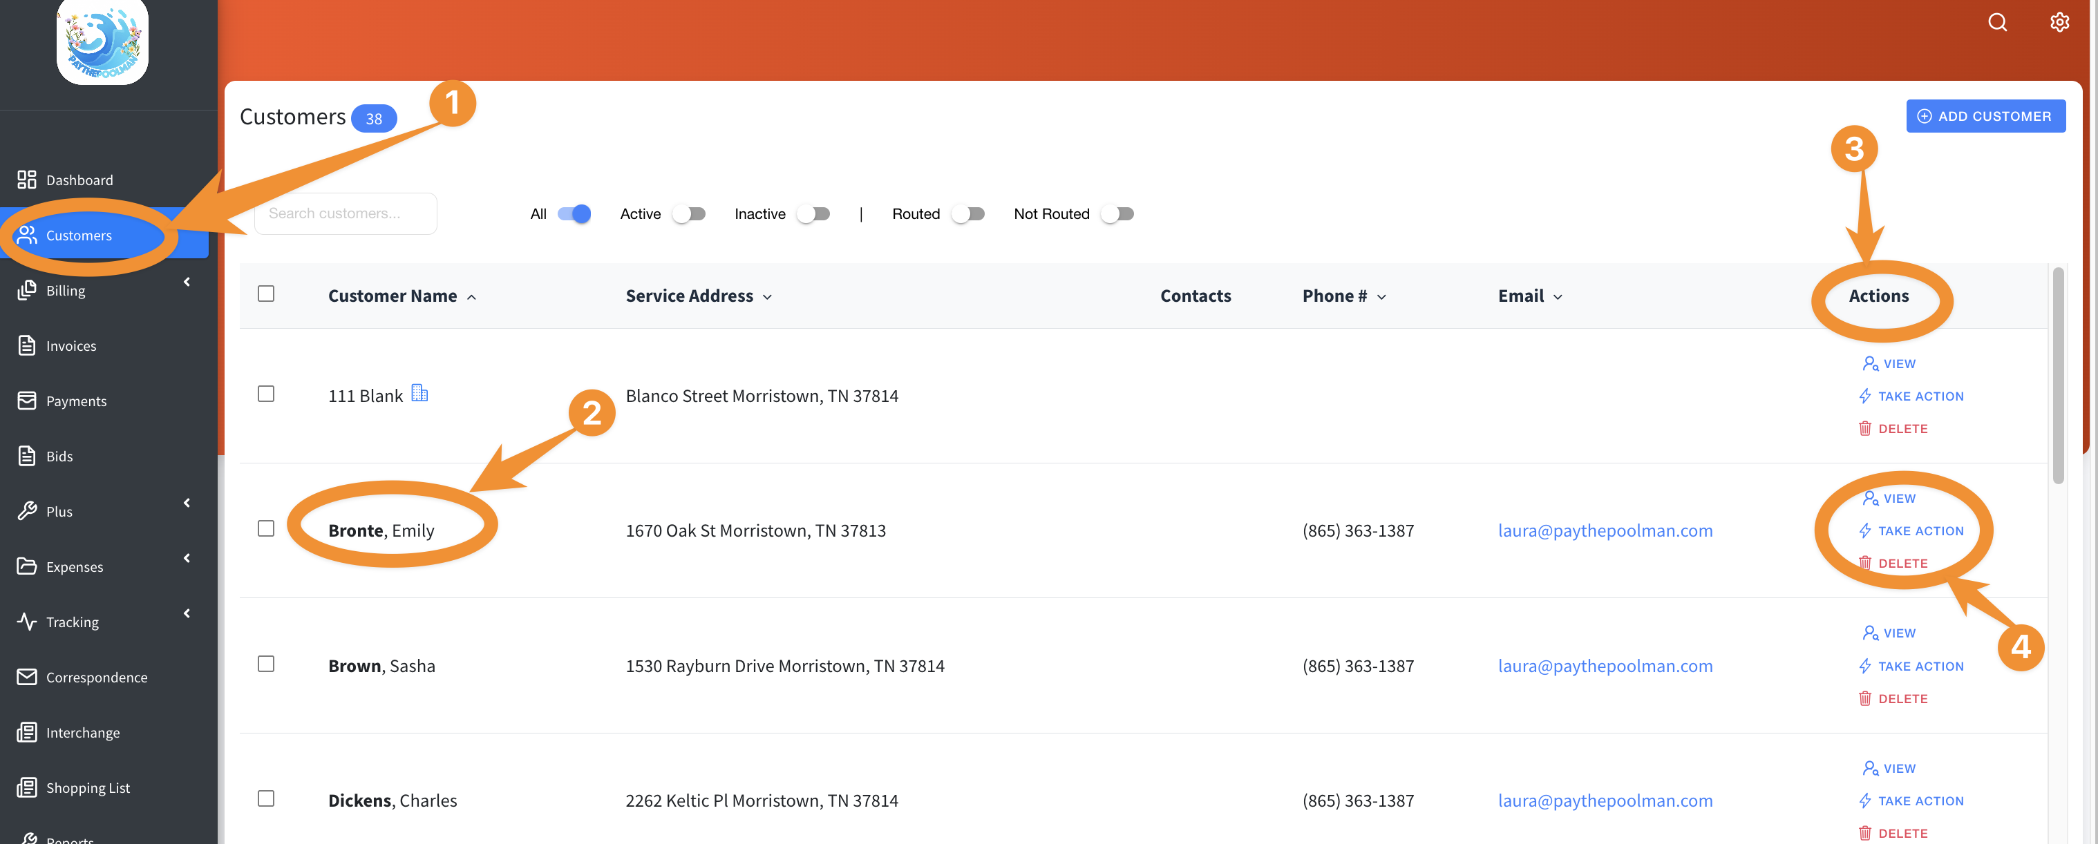
Task: Click View person icon for Dickens, Charles
Action: (x=1870, y=767)
